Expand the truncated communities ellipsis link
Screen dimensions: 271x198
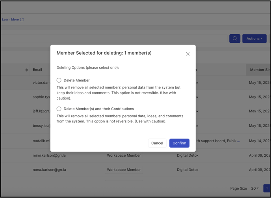point(238,141)
